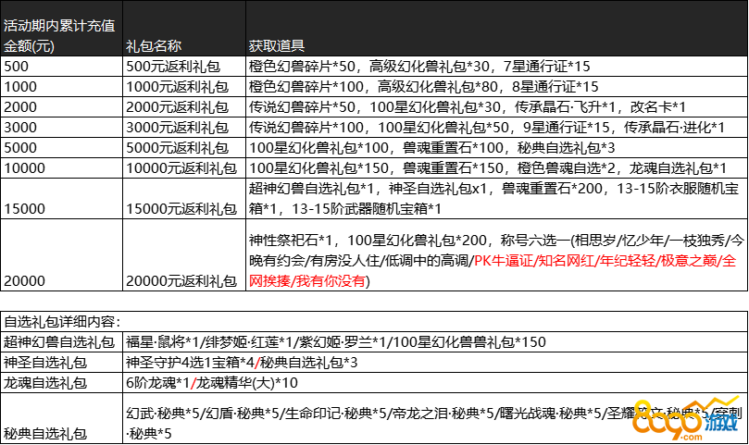
Task: Select the 1000元返利礼包 cell
Action: (x=178, y=87)
